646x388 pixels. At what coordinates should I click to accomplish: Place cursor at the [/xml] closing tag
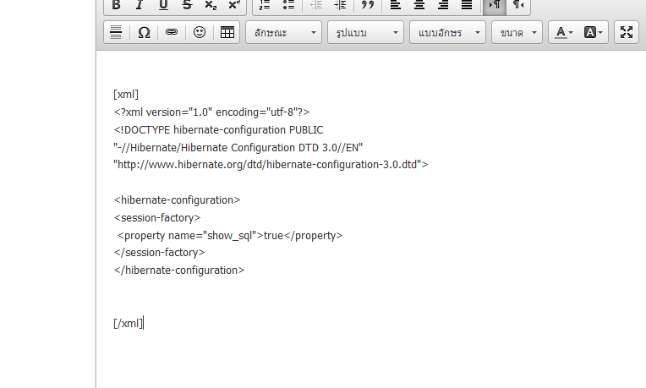pyautogui.click(x=129, y=323)
